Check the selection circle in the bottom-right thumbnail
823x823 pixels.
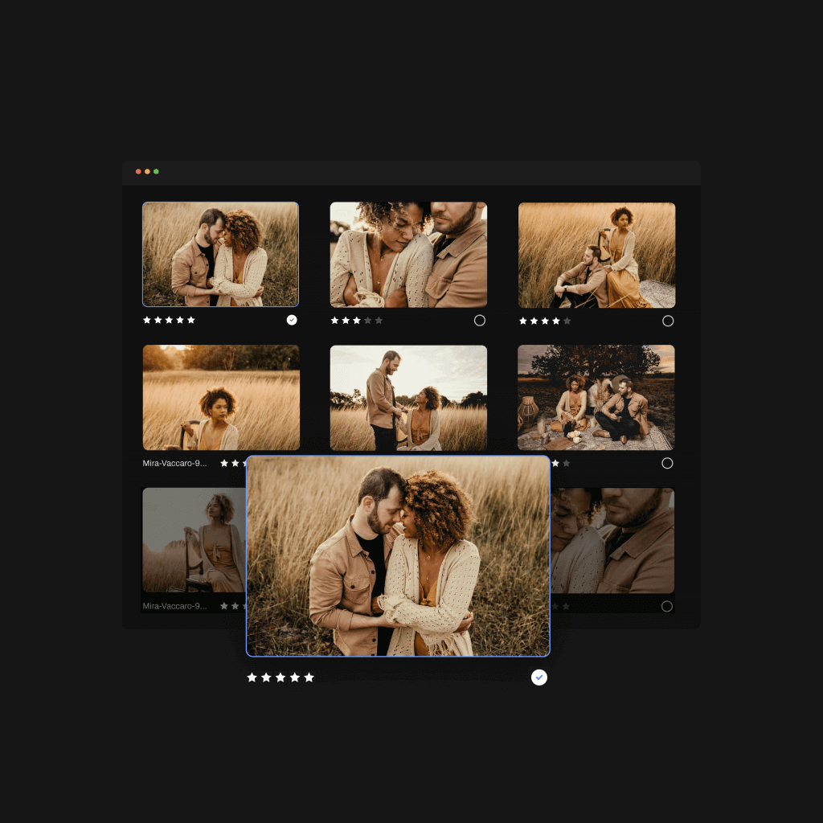click(x=668, y=605)
